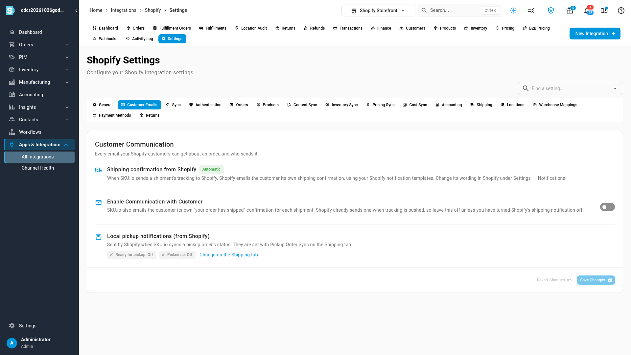Expand the Insights sidebar section
Image resolution: width=631 pixels, height=355 pixels.
[x=67, y=107]
